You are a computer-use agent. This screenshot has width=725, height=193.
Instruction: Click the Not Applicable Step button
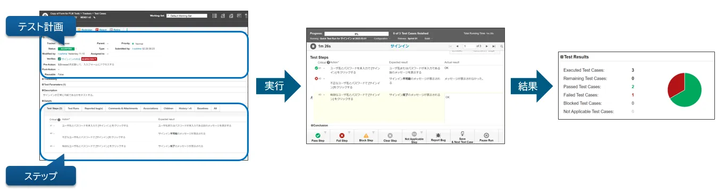[414, 137]
